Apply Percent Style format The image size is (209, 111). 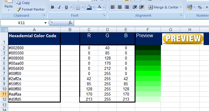200,7
